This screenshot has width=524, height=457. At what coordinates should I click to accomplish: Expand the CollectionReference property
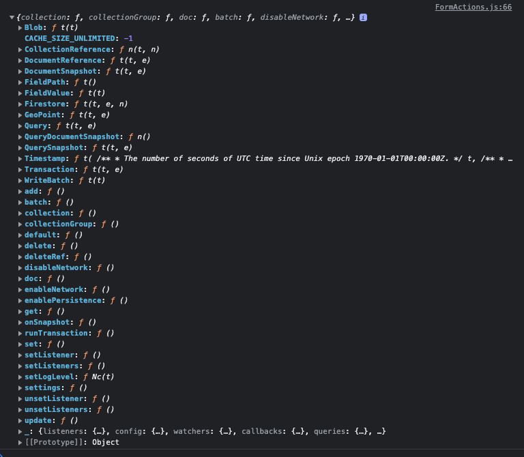tap(20, 49)
